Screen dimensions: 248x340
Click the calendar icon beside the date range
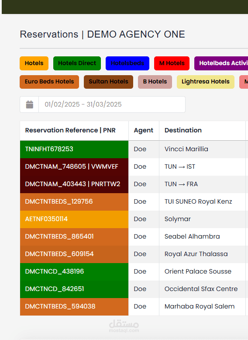[29, 104]
